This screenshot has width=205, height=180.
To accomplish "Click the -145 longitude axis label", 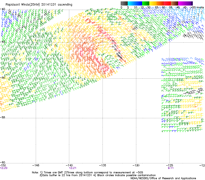I will [36, 165].
